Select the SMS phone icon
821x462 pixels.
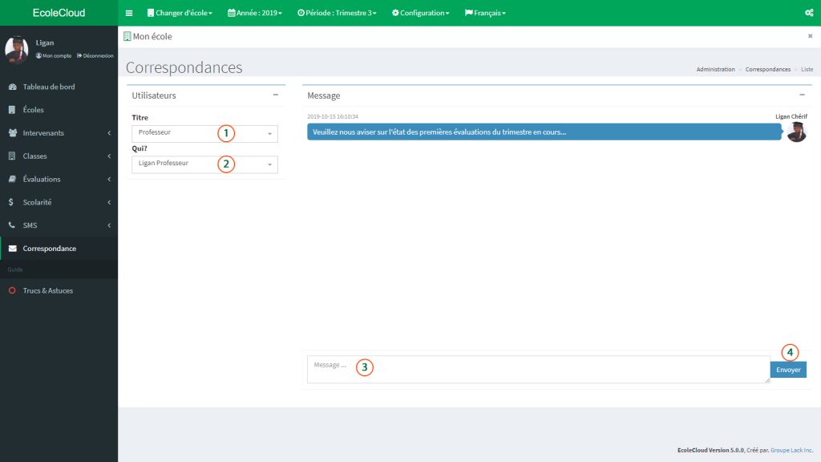(11, 225)
